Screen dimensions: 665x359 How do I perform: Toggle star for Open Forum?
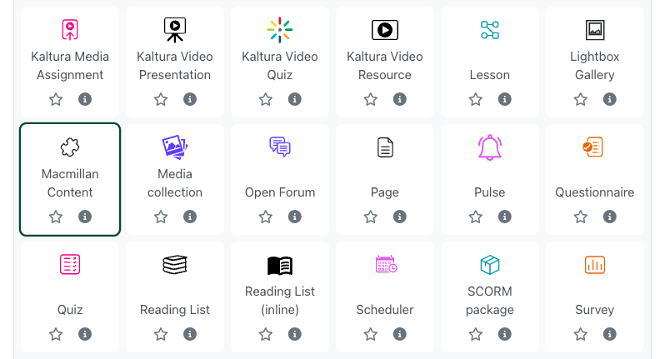[266, 217]
